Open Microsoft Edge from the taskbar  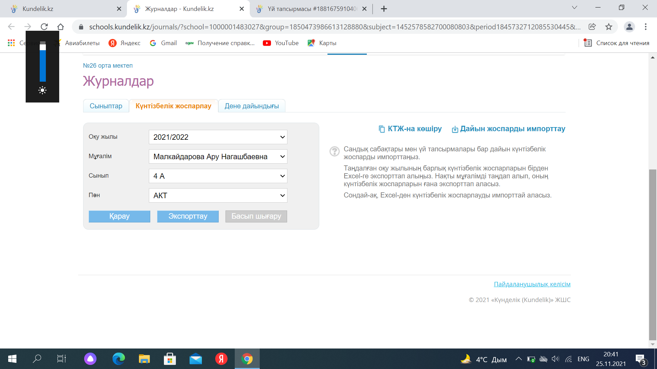[x=119, y=359]
